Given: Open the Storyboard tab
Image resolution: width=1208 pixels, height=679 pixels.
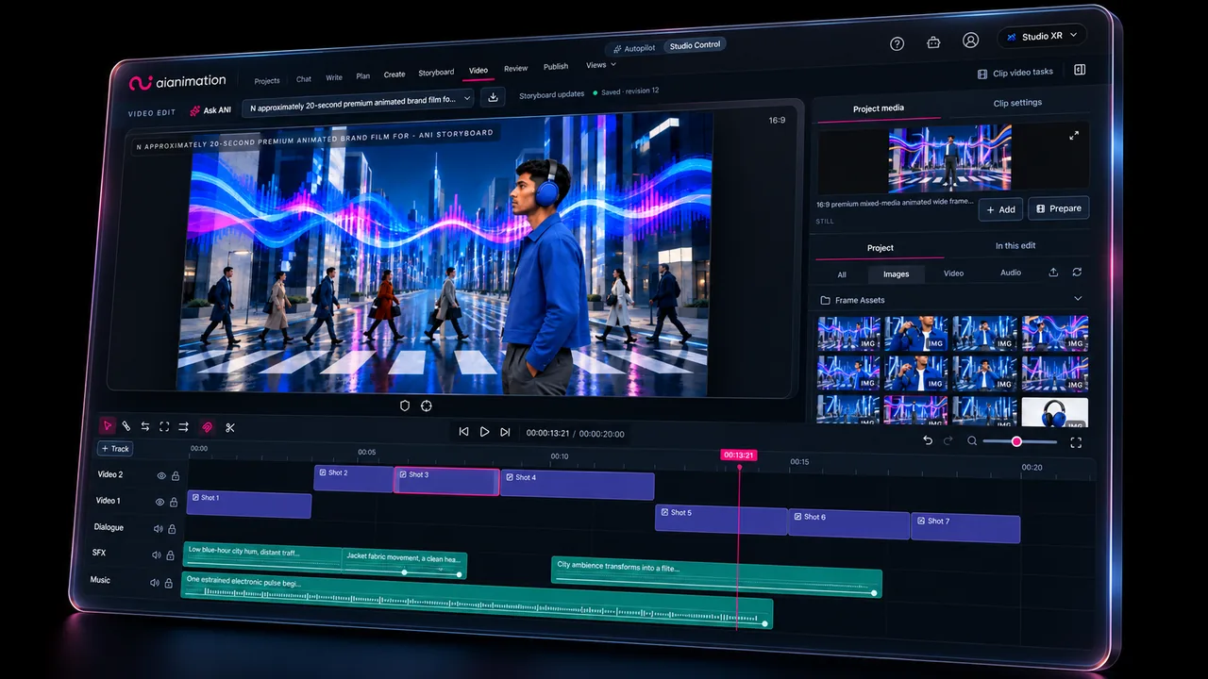Looking at the screenshot, I should coord(436,73).
